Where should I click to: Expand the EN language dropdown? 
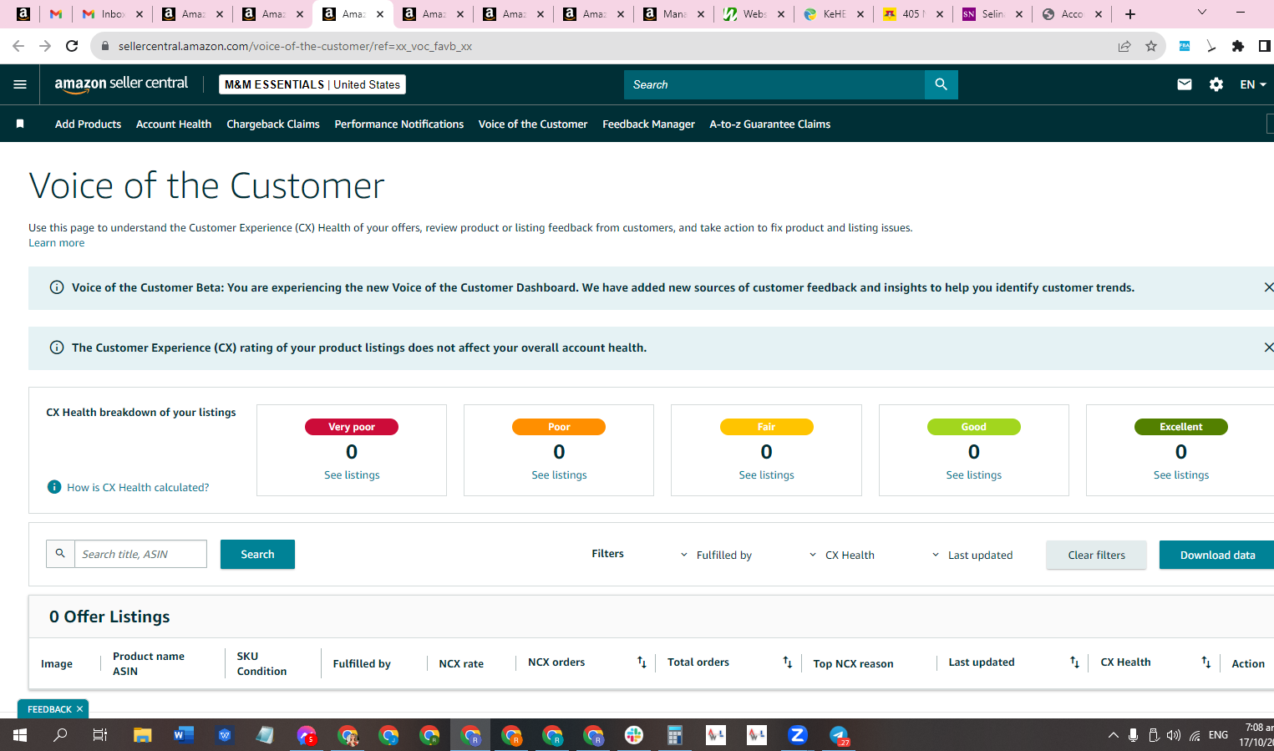(1253, 84)
